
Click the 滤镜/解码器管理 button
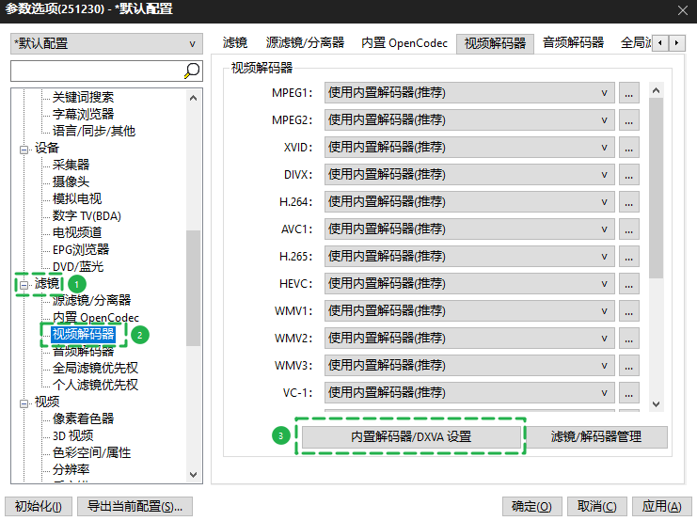[x=595, y=437]
